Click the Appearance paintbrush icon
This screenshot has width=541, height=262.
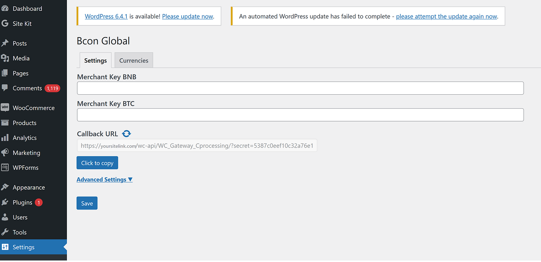tap(5, 187)
